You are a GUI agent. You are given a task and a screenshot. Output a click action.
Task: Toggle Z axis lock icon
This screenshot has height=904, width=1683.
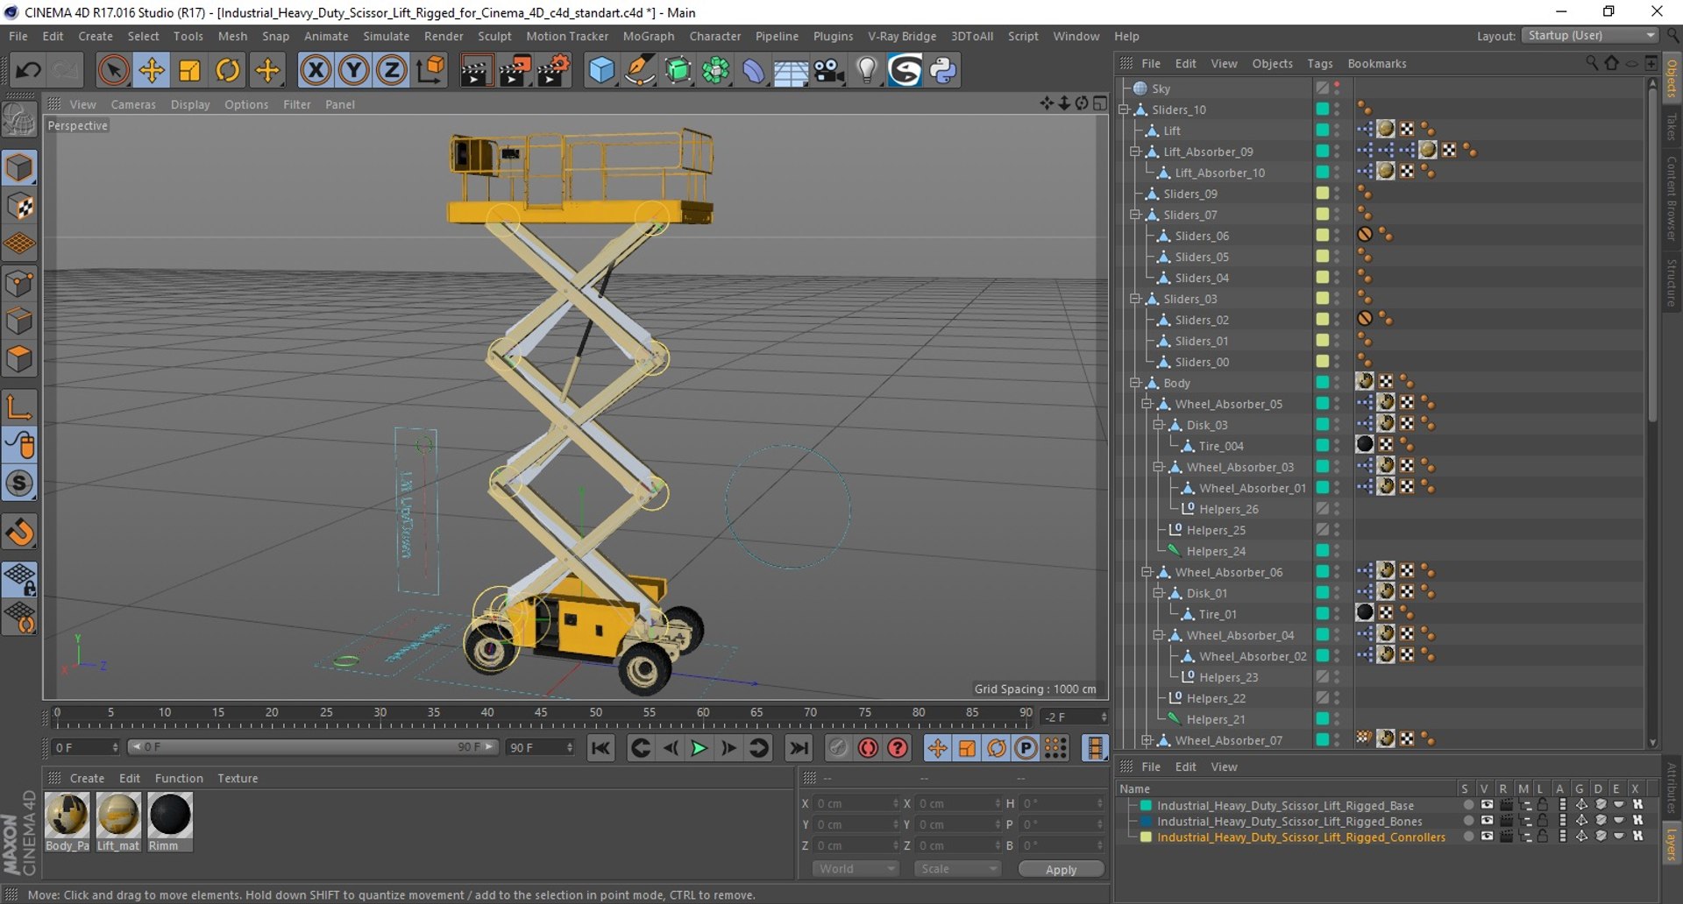click(x=392, y=70)
